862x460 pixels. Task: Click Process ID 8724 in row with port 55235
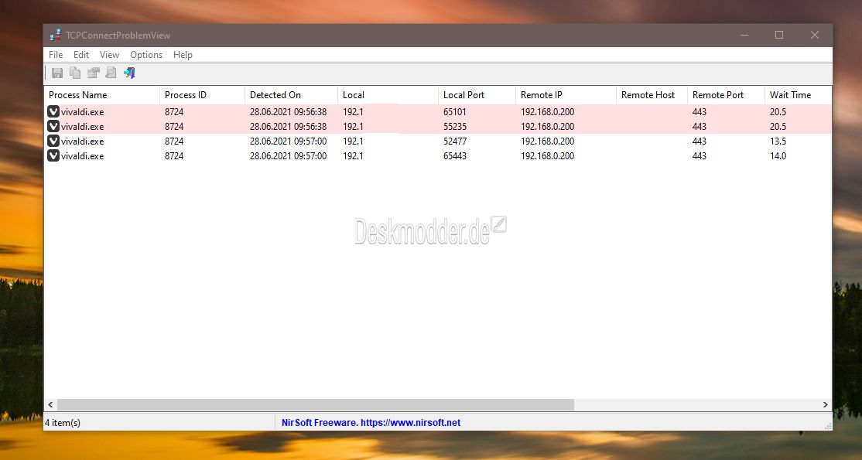coord(174,127)
